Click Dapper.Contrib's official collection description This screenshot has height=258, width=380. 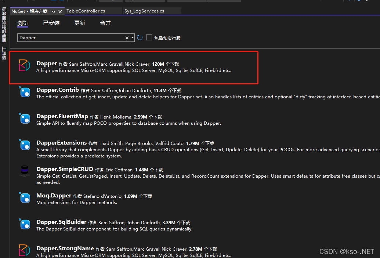pyautogui.click(x=208, y=97)
